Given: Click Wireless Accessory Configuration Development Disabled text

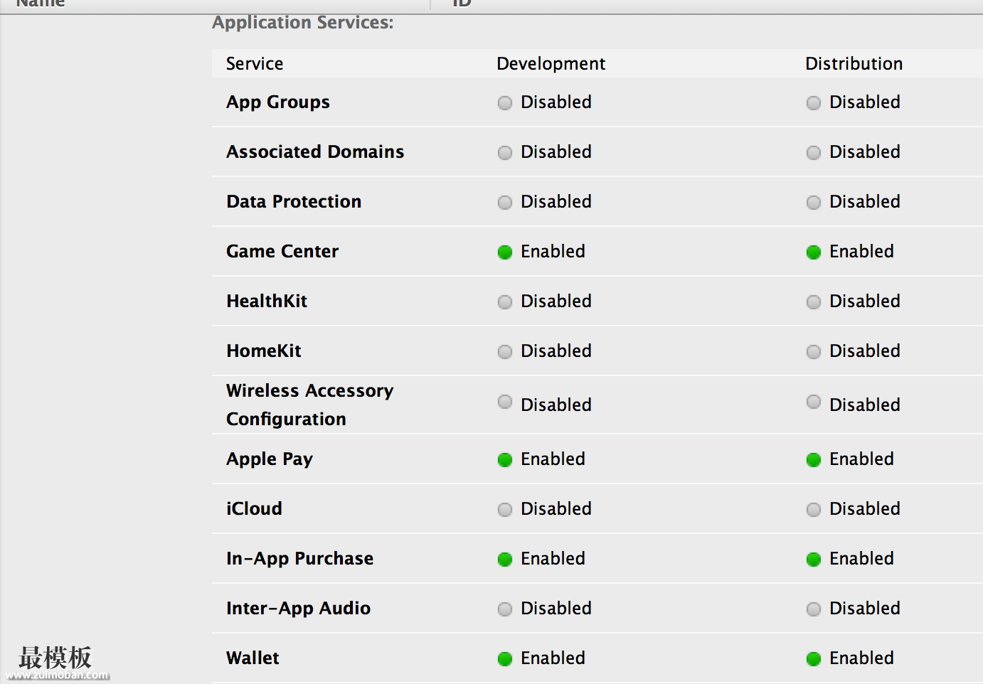Looking at the screenshot, I should pos(556,405).
